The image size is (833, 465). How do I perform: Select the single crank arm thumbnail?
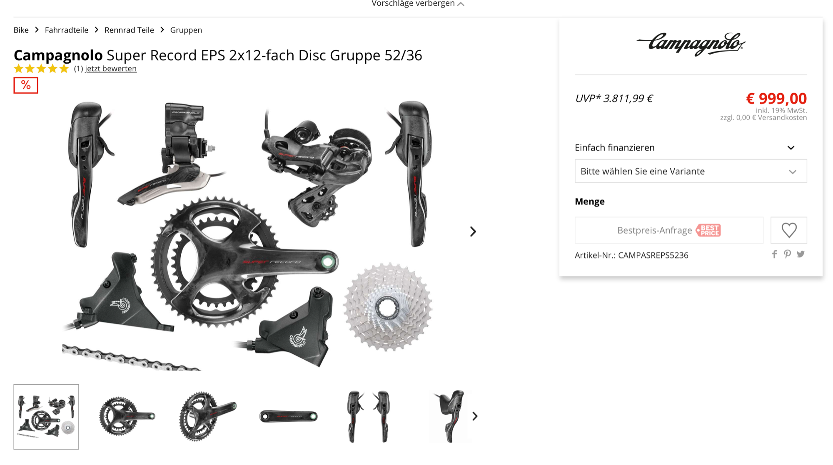[x=289, y=416]
